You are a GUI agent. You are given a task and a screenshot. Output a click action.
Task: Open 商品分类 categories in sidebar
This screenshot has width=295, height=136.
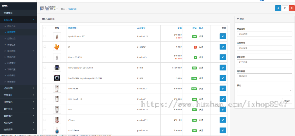[18, 26]
